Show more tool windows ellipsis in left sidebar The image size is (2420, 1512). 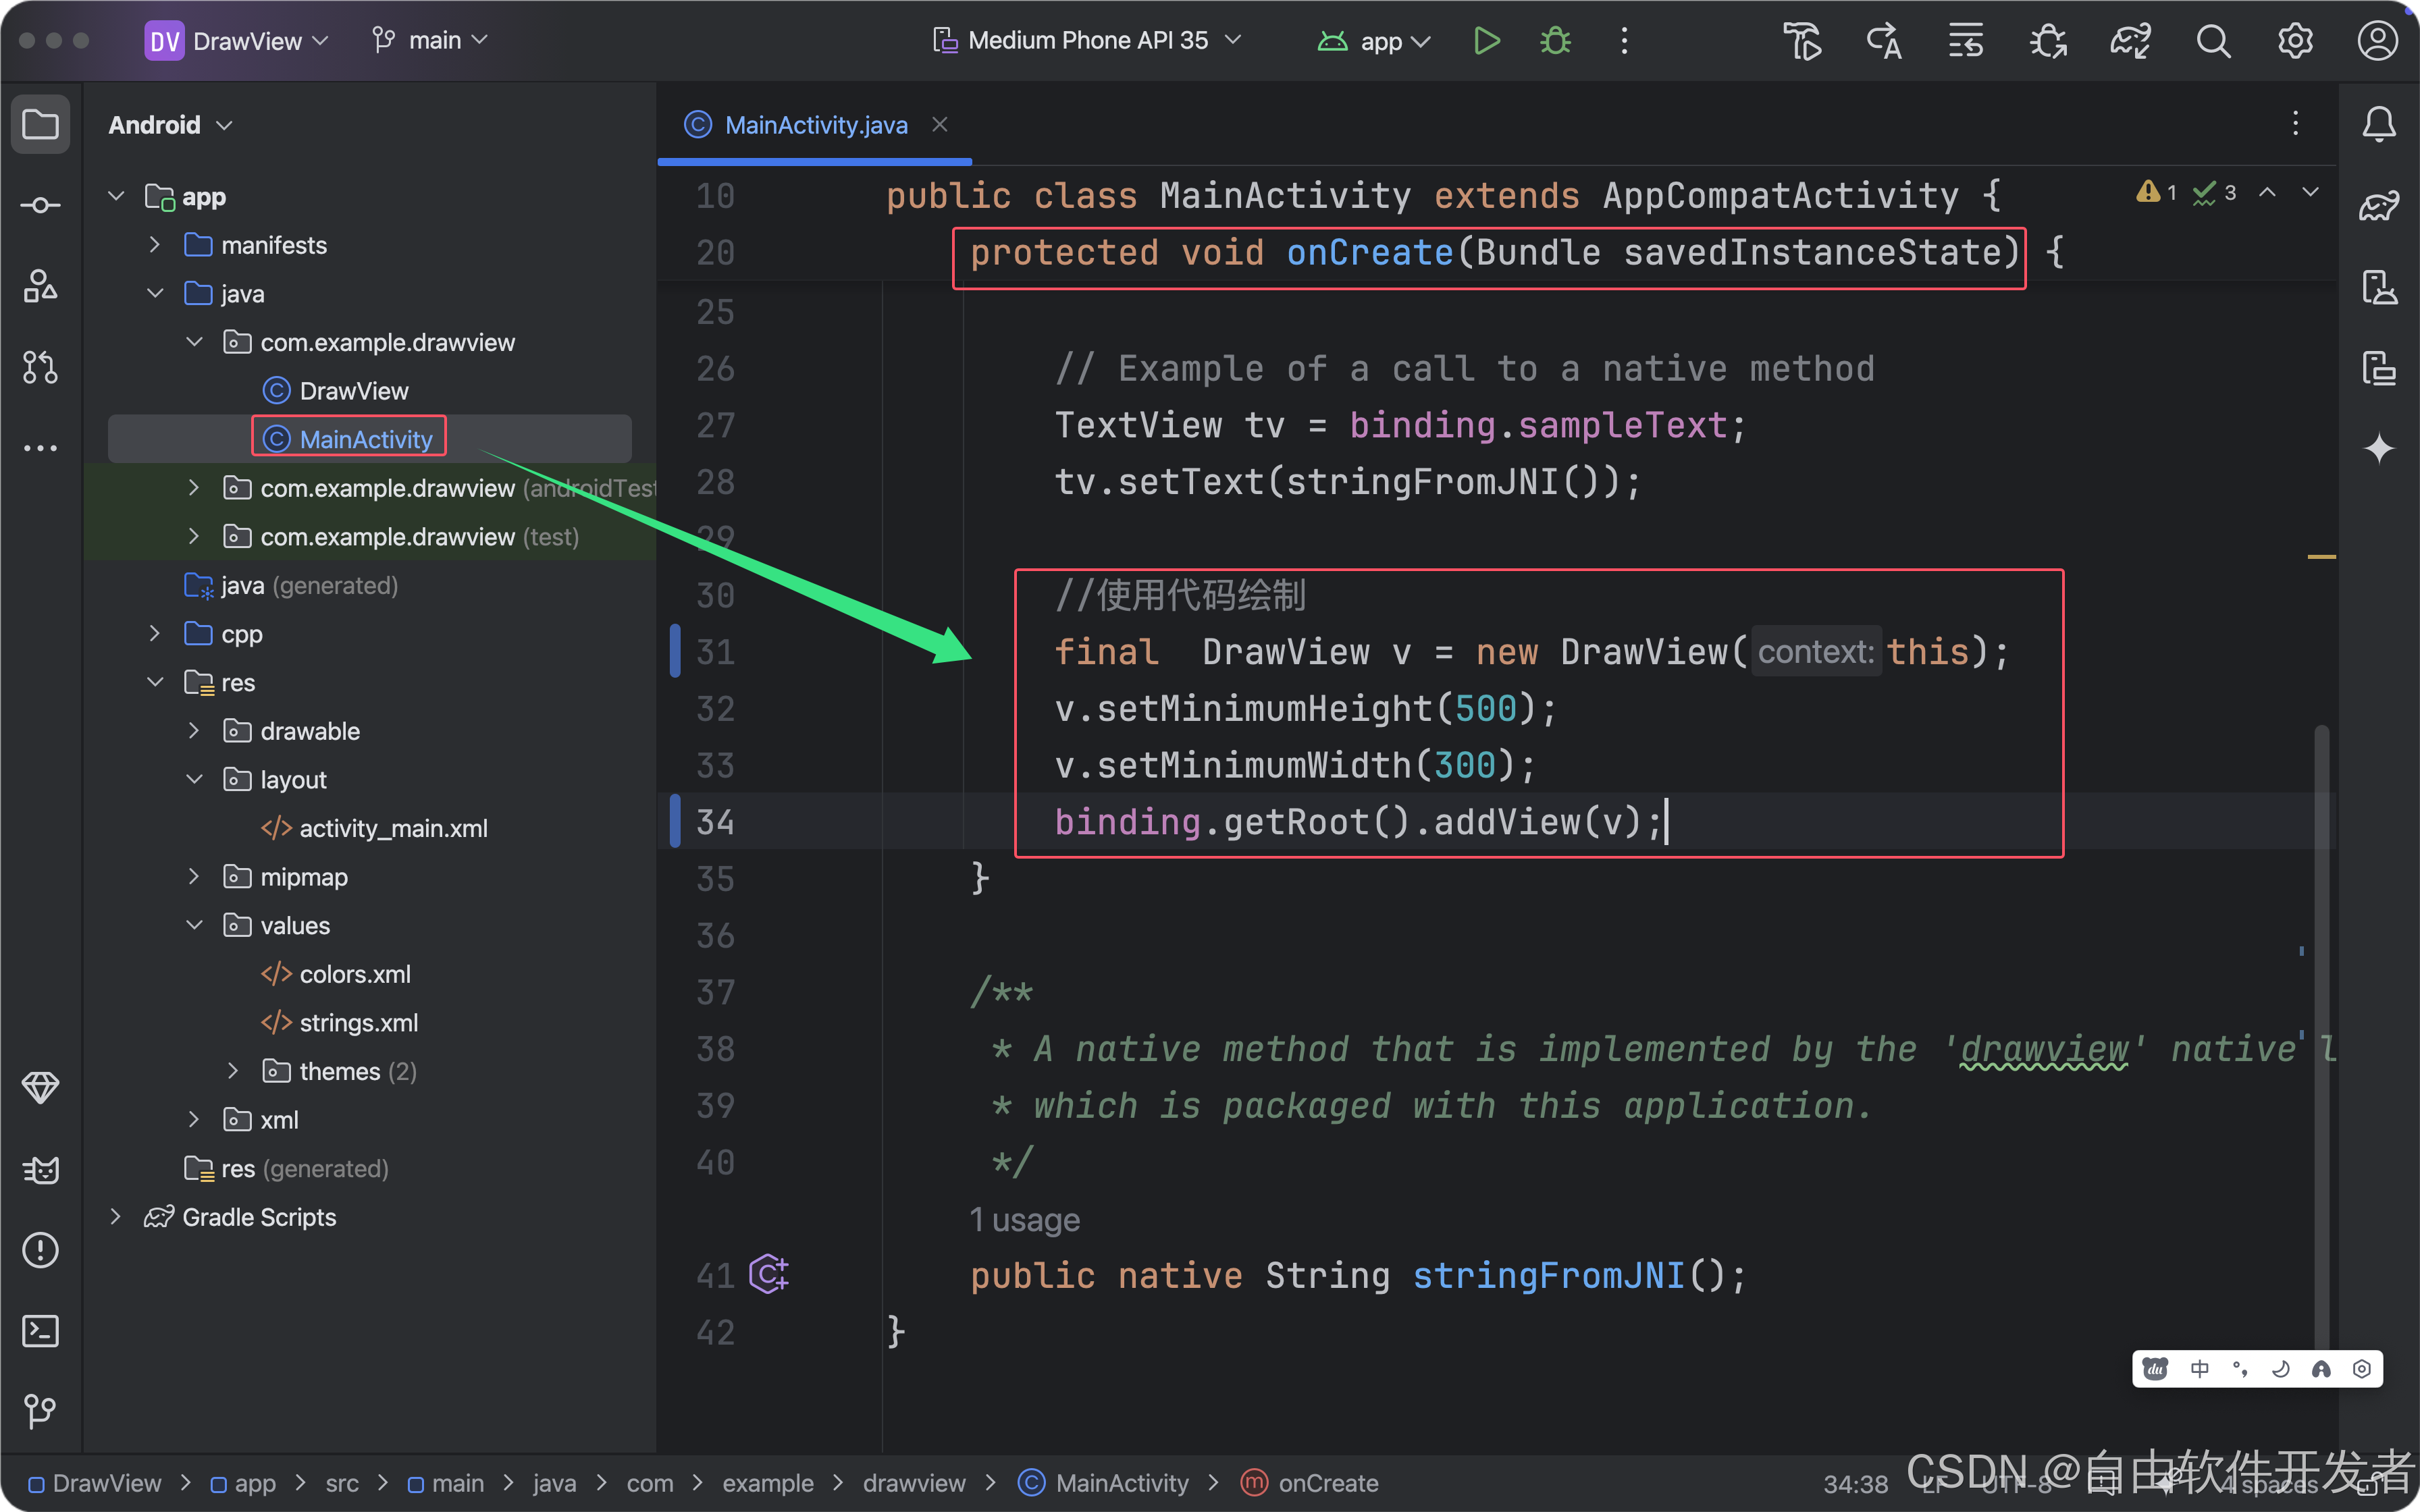[40, 448]
